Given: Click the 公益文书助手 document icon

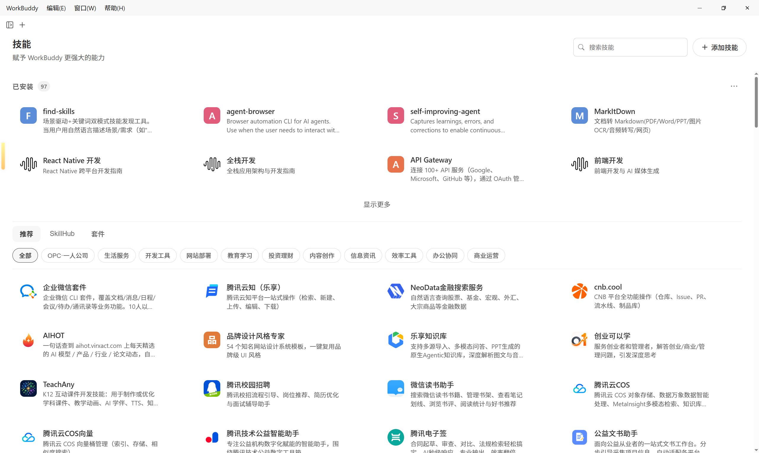Looking at the screenshot, I should pyautogui.click(x=579, y=437).
